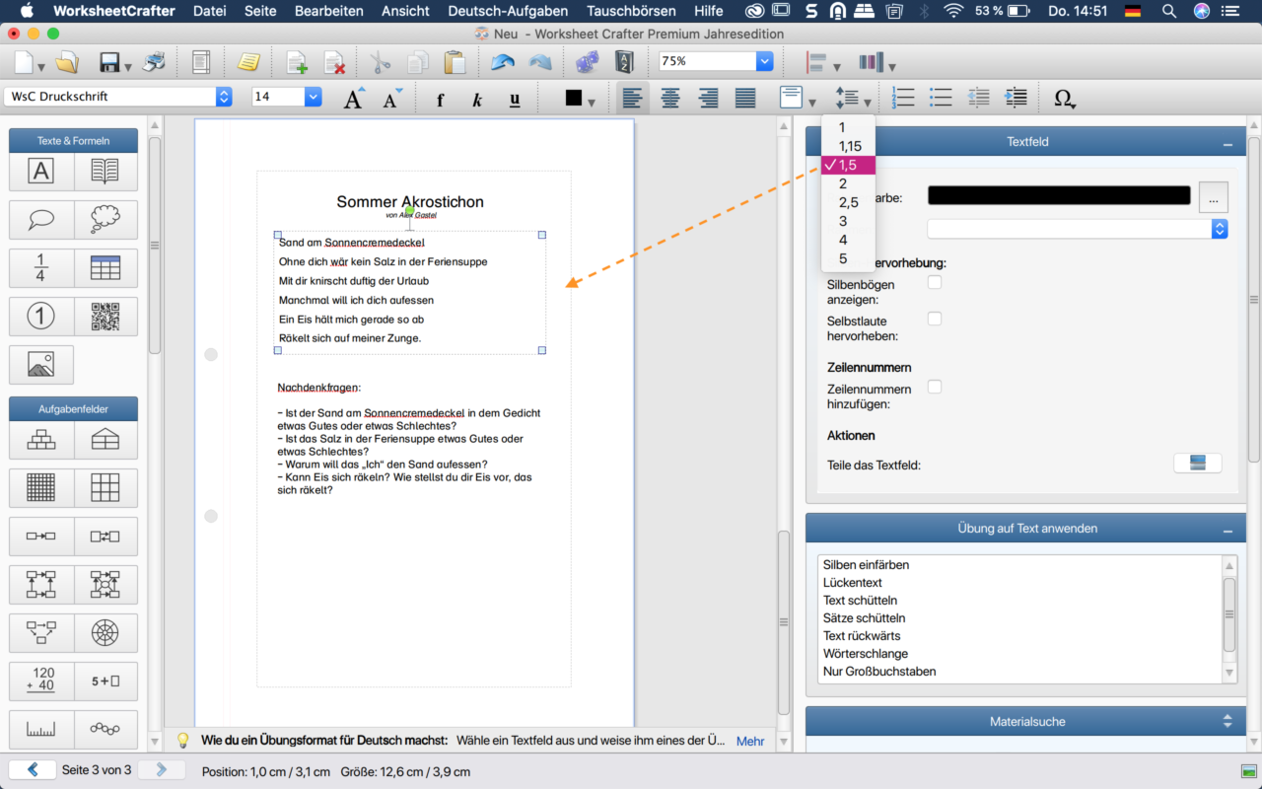Click the print icon in the toolbar
Viewport: 1262px width, 789px height.
pos(154,62)
